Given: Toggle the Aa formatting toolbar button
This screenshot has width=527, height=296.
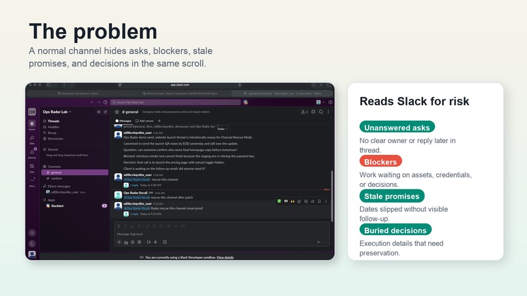Looking at the screenshot, I should pos(126,242).
